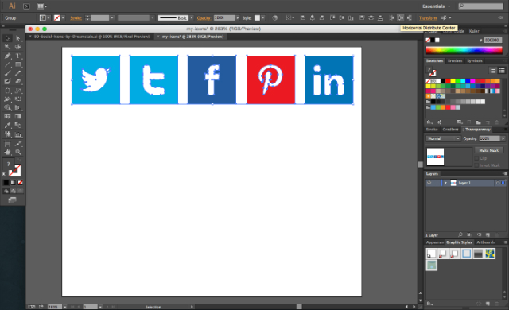Select the Scale tool
509x310 pixels.
click(17, 91)
